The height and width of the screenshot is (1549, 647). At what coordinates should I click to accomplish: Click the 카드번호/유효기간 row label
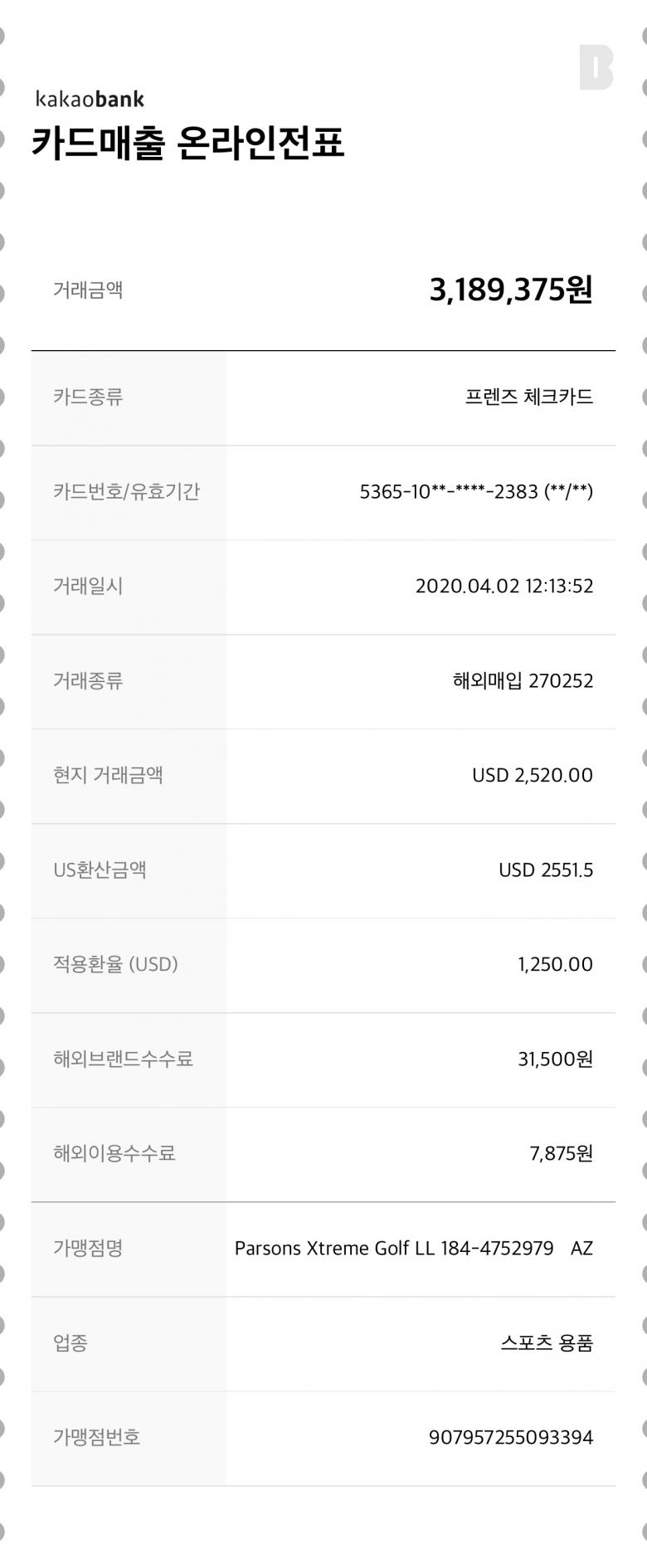click(126, 491)
